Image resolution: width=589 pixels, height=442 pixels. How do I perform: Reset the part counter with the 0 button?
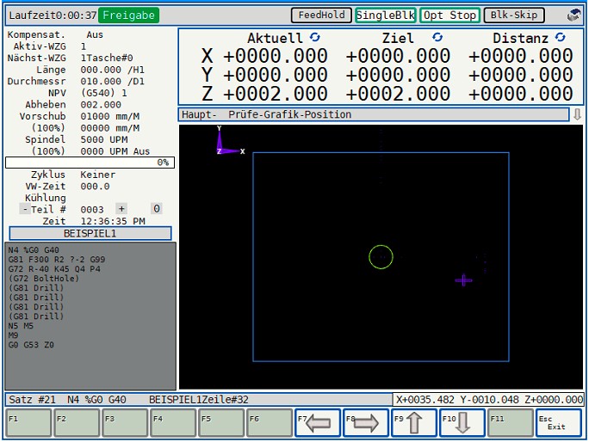(157, 209)
